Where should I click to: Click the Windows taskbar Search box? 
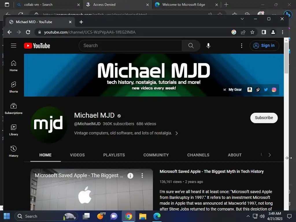coord(46,216)
